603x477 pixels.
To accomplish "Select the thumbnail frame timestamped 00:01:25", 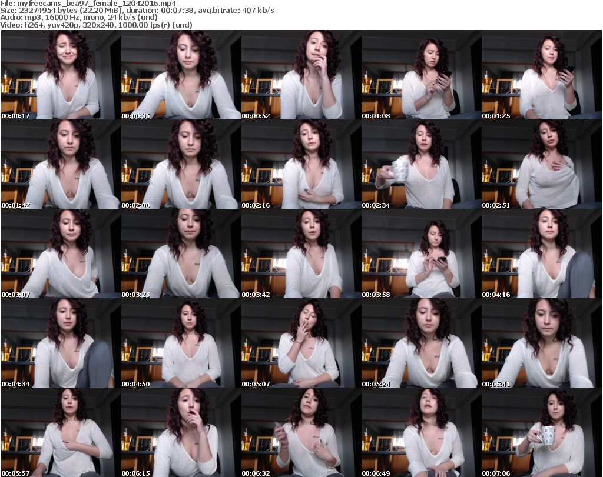I will 542,75.
